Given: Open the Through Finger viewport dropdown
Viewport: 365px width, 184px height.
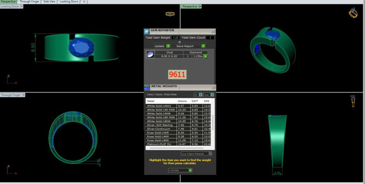Looking at the screenshot, I should [x=23, y=95].
